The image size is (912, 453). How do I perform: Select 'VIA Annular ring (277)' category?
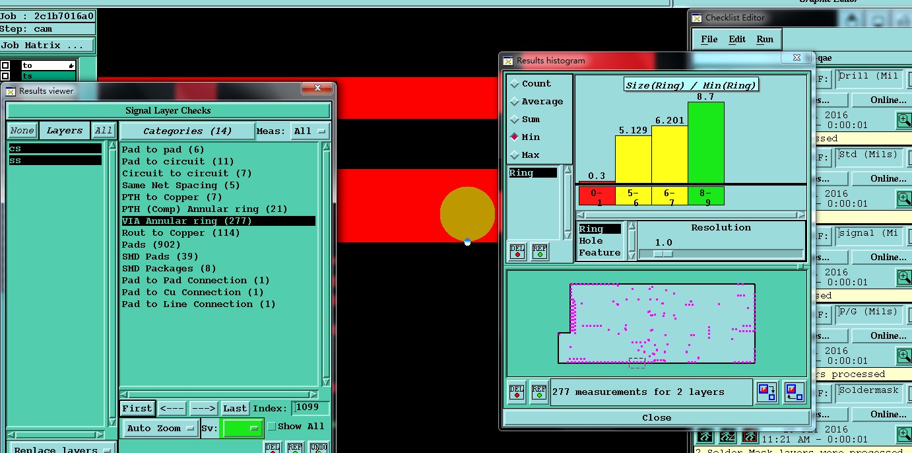click(218, 221)
